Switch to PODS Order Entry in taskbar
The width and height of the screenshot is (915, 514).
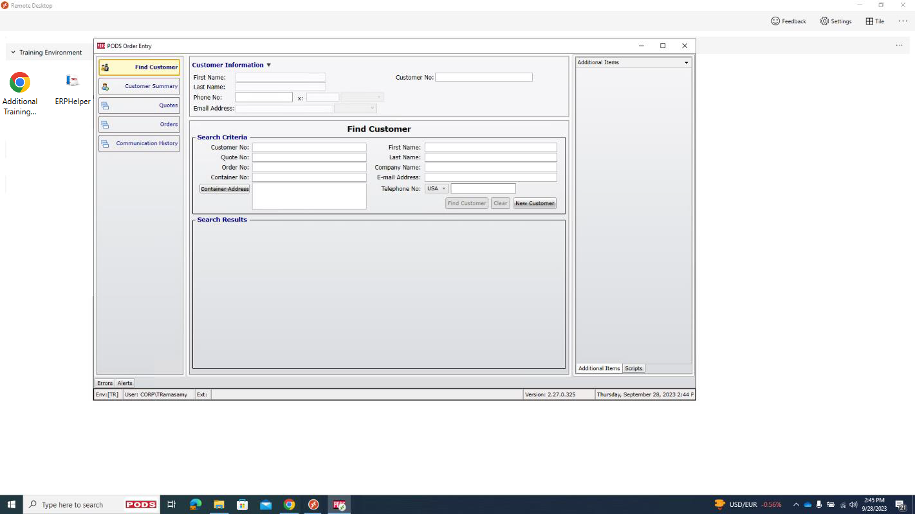339,504
